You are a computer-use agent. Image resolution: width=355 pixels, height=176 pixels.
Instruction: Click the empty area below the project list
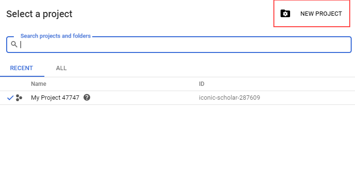[177, 140]
